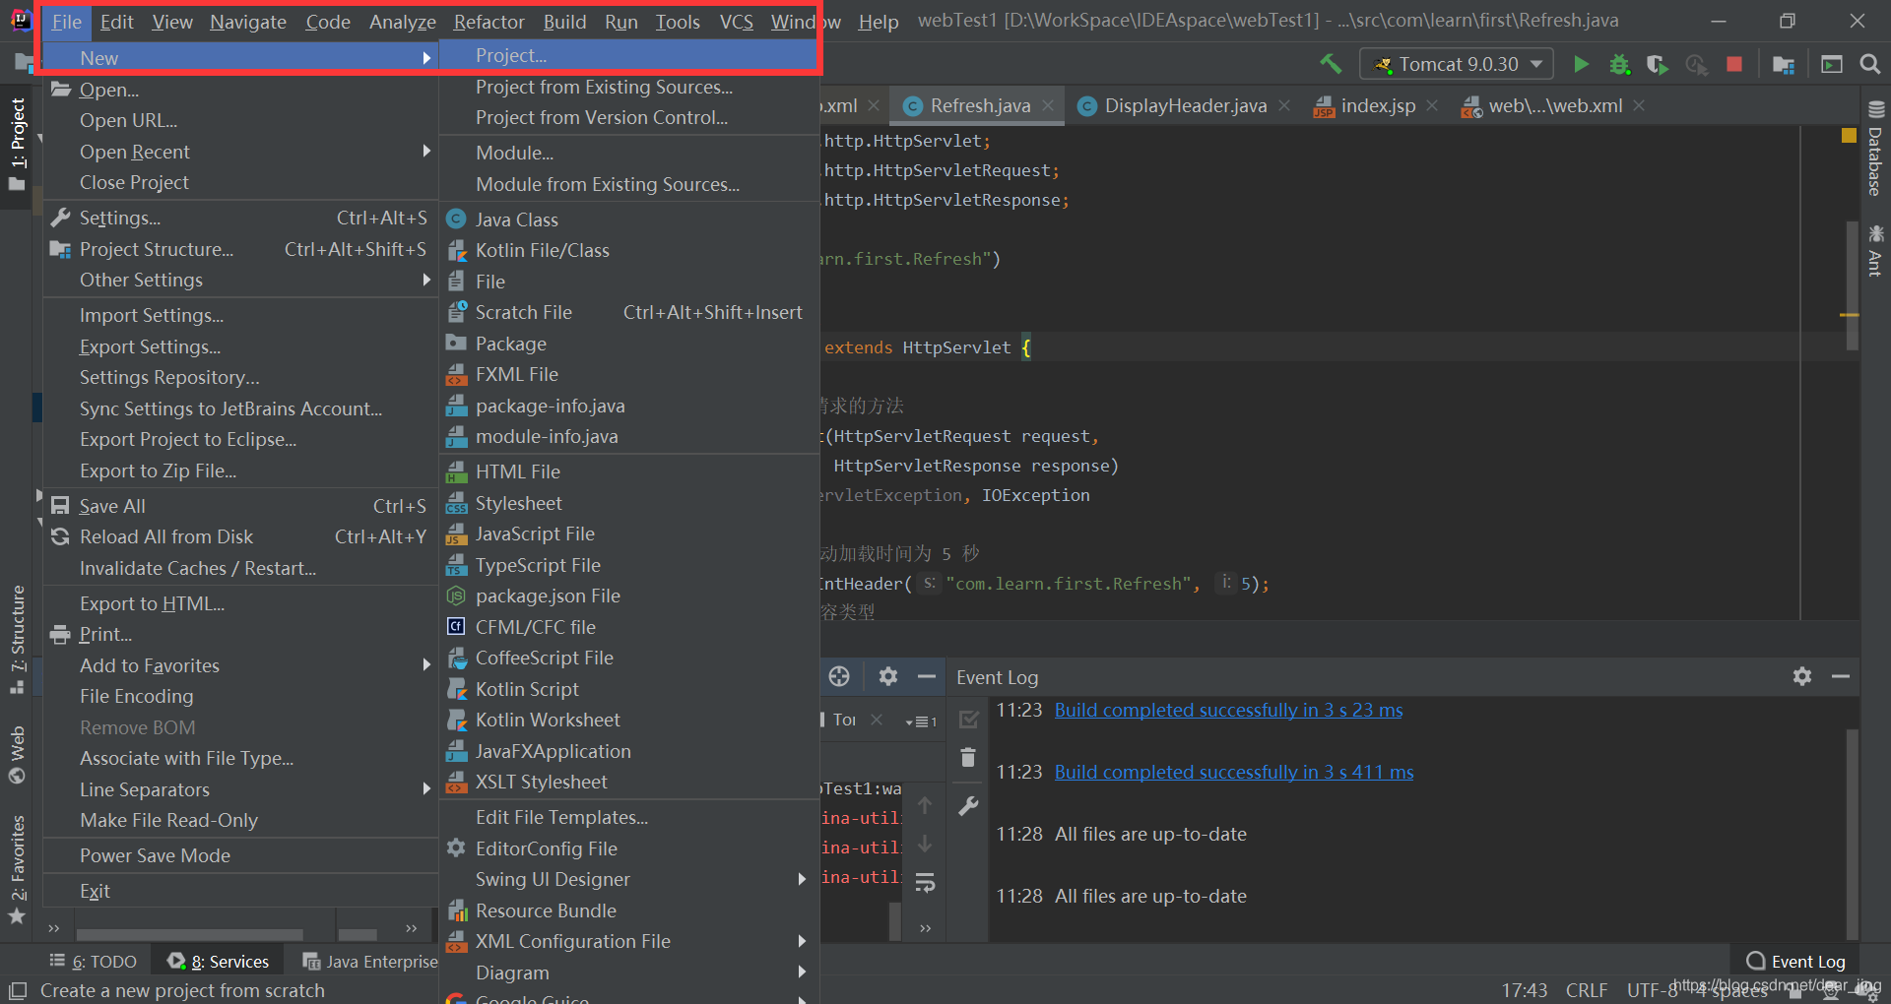Click CRLF line separator in status bar
The image size is (1891, 1004).
pyautogui.click(x=1587, y=990)
